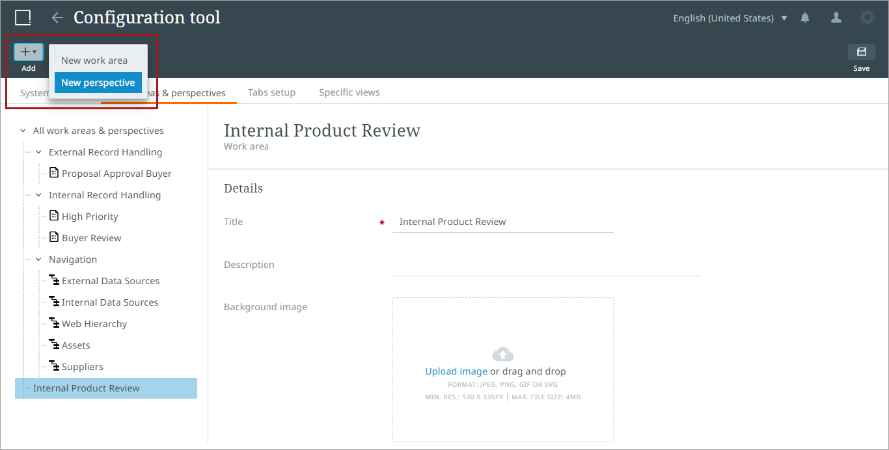Select the Proposal Approval Buyer perspective
Screen dimensions: 889x450
tap(116, 174)
